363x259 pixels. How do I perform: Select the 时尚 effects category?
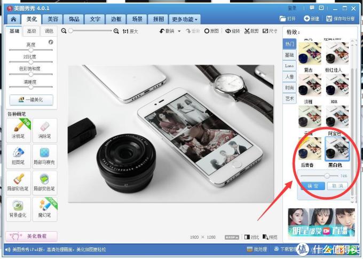click(x=289, y=88)
